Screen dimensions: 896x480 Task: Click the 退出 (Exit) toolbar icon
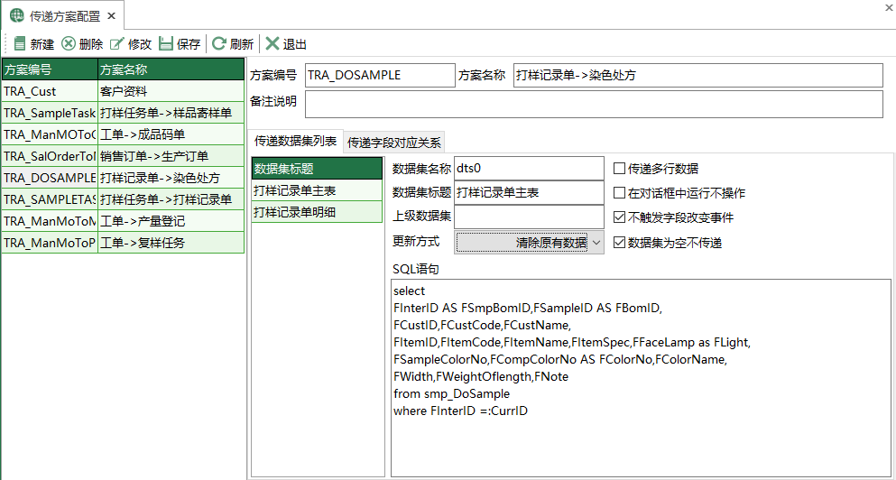coord(272,44)
